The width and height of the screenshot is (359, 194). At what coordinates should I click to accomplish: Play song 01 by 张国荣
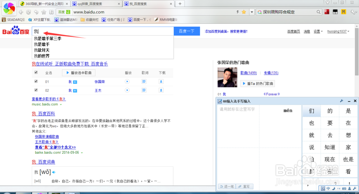pos(127,81)
